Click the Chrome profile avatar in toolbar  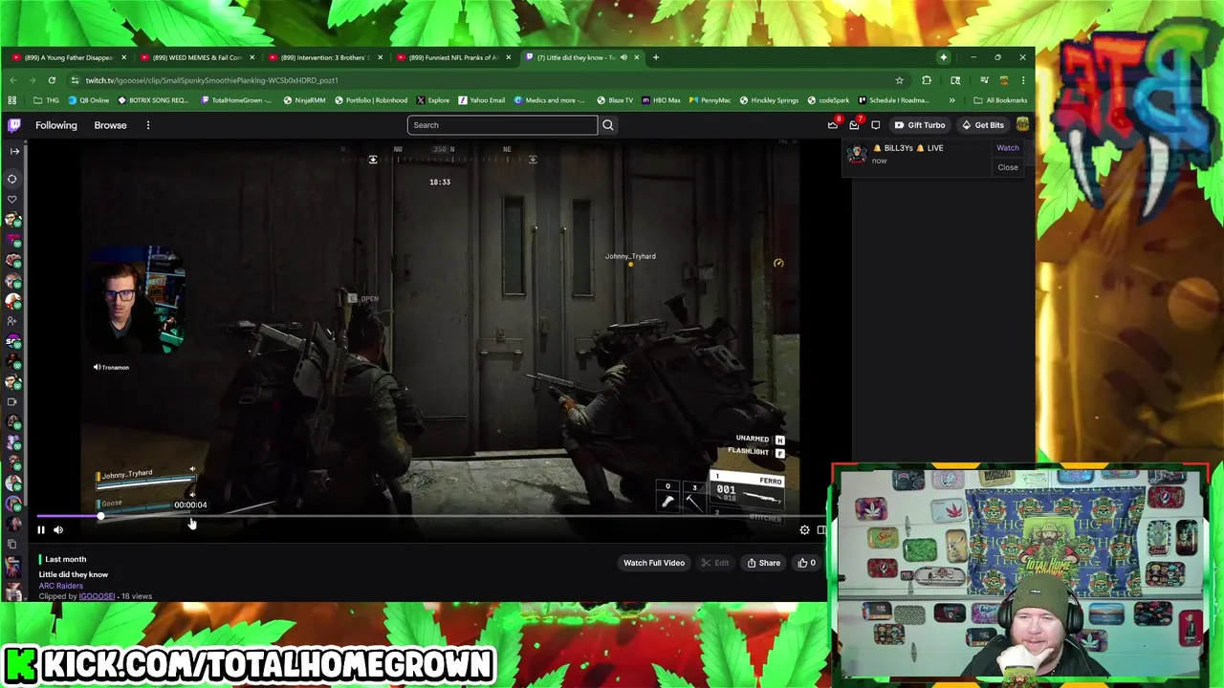point(1004,80)
